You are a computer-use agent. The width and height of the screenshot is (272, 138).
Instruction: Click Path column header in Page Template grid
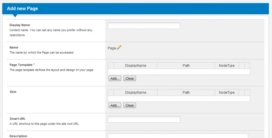[186, 66]
